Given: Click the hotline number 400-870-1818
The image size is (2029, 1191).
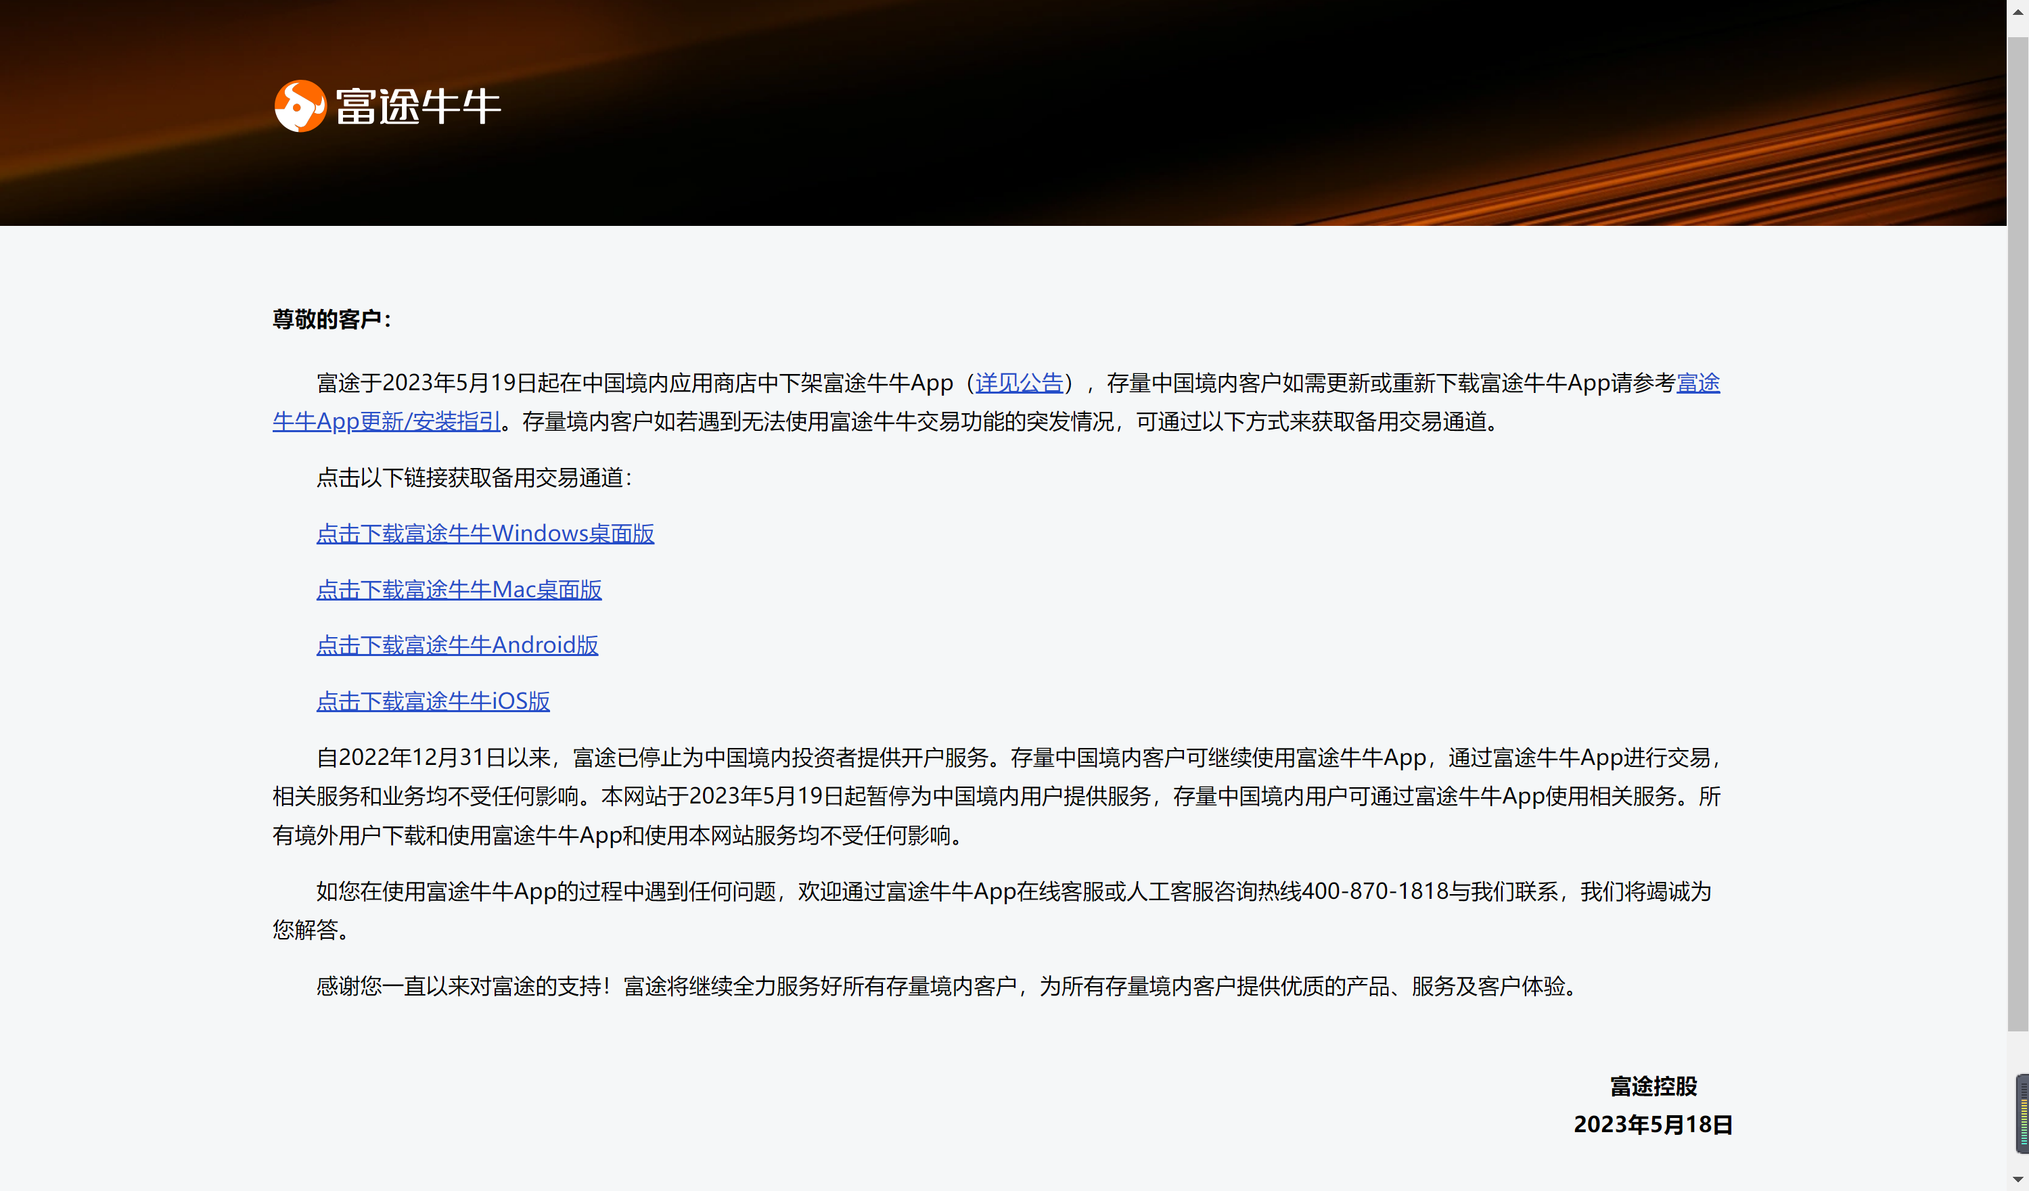Looking at the screenshot, I should [1375, 891].
